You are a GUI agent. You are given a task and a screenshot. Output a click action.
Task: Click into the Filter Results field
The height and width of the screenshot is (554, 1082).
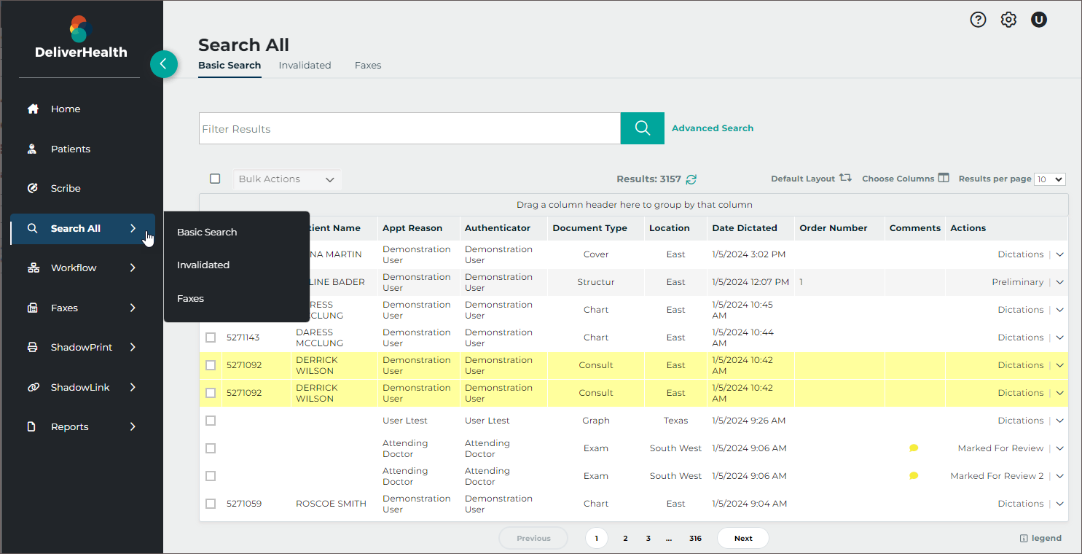pyautogui.click(x=409, y=129)
